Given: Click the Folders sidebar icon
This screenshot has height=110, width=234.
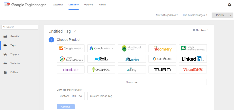Looking at the screenshot, I should click(x=5, y=72).
